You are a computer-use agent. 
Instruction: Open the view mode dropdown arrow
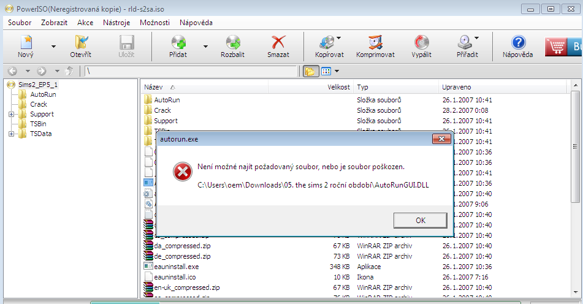tap(337, 71)
